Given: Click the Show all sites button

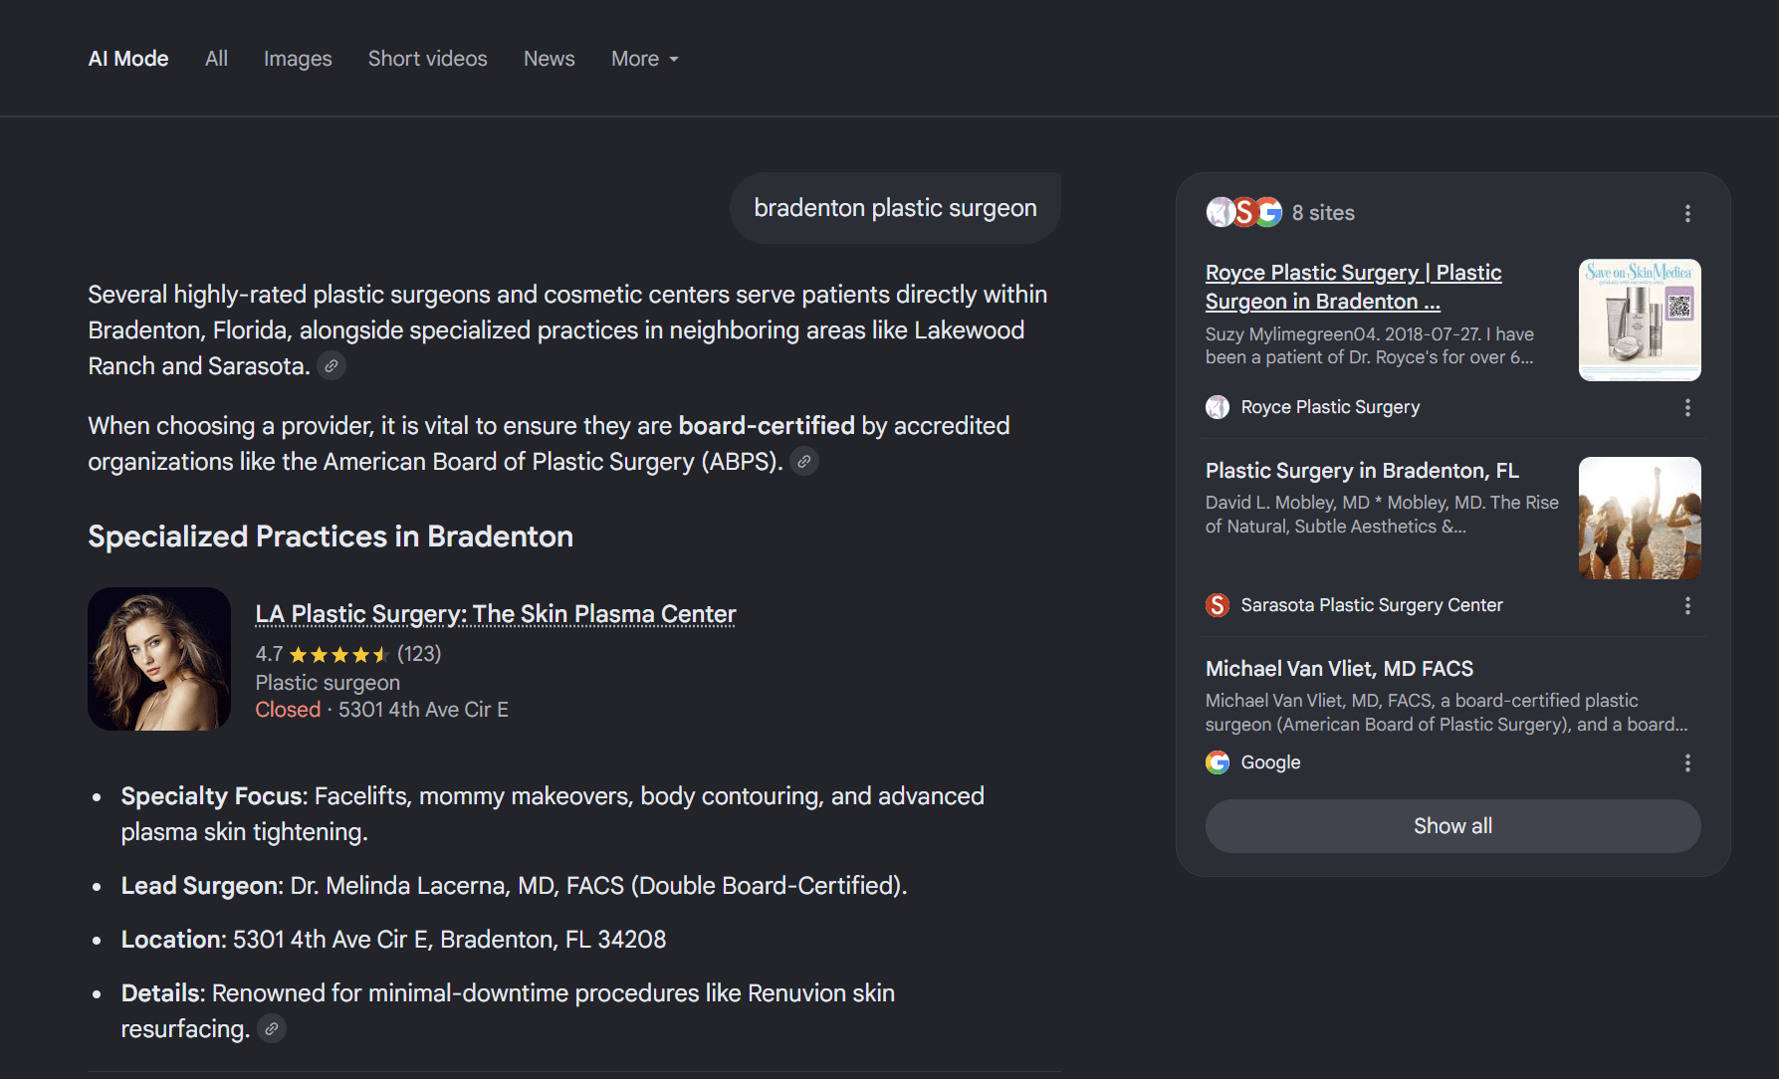Looking at the screenshot, I should click(x=1453, y=826).
